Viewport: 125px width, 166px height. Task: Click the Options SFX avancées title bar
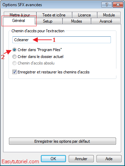click(50, 5)
